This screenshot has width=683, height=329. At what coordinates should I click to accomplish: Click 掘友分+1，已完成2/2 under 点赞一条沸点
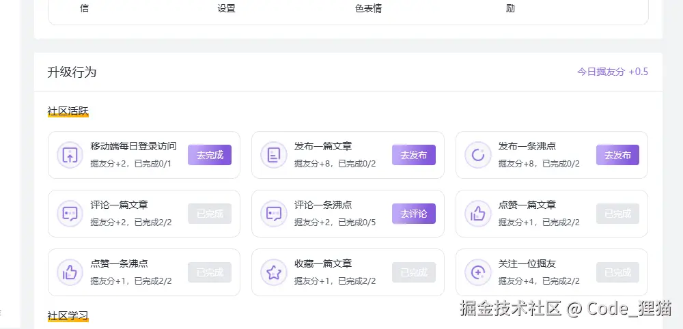[131, 281]
